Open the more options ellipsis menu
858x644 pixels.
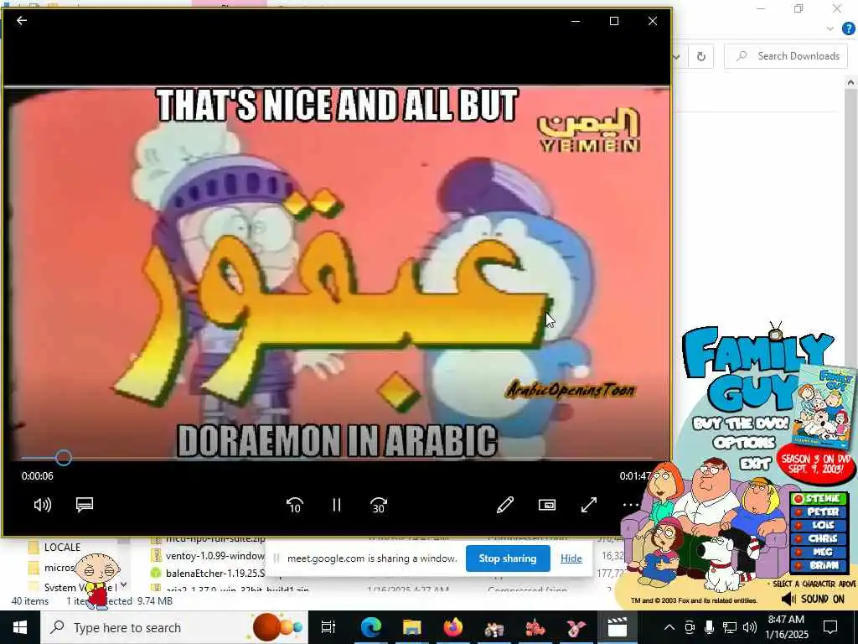pyautogui.click(x=630, y=505)
